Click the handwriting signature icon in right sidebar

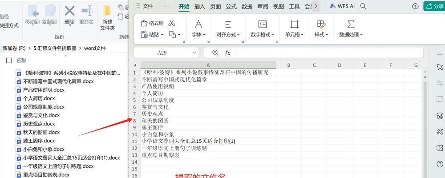coord(440,116)
